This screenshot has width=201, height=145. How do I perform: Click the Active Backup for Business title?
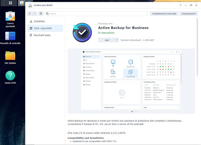click(x=123, y=28)
